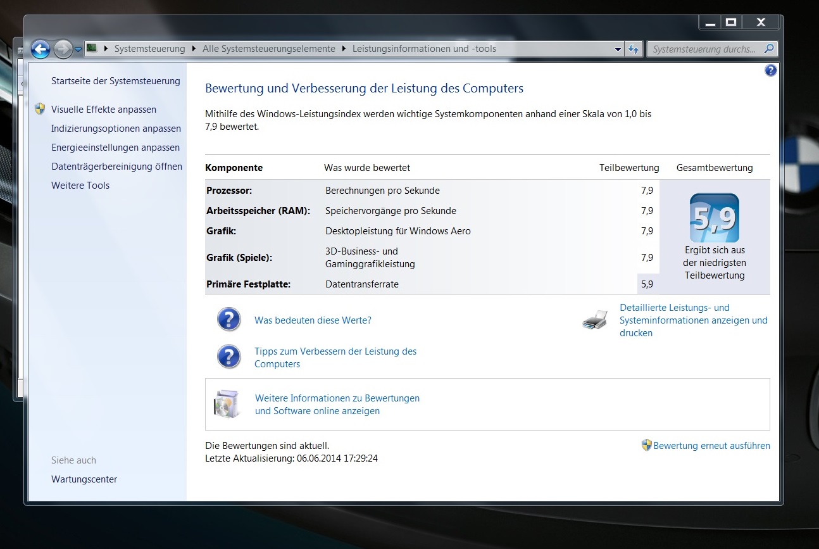Click the Primäre Festplatte score 5,9

point(647,284)
